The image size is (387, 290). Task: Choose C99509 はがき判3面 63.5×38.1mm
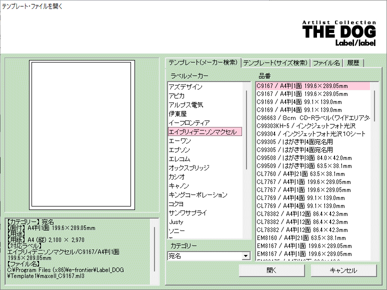pos(313,166)
